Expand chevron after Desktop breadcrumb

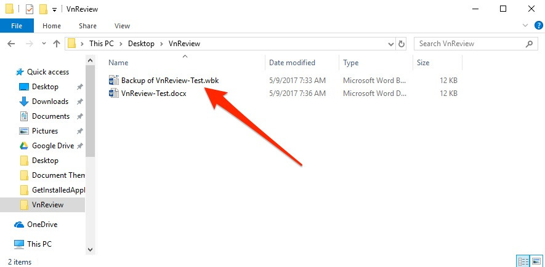pyautogui.click(x=161, y=44)
